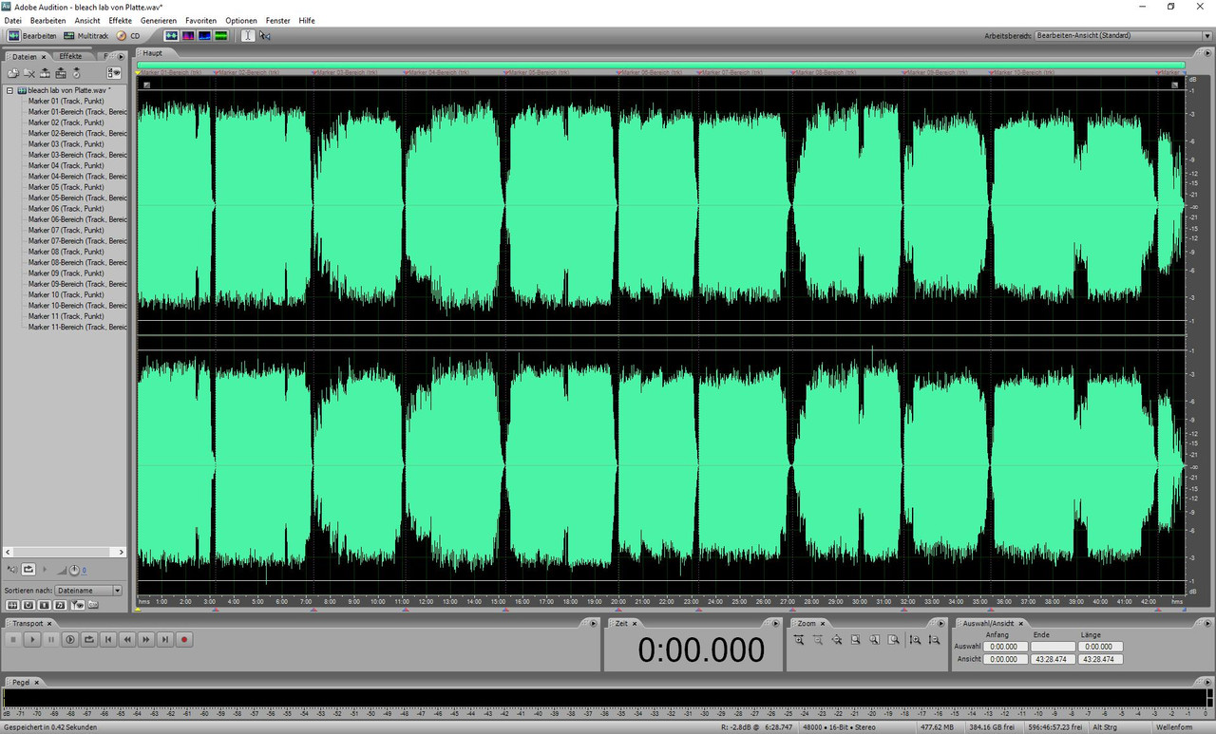Select Marker 11 (Track, Punkt) entry
Screen dimensions: 1216x734
point(66,316)
